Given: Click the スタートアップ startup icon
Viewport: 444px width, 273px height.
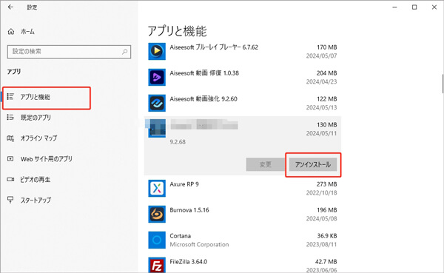Looking at the screenshot, I should [10, 200].
